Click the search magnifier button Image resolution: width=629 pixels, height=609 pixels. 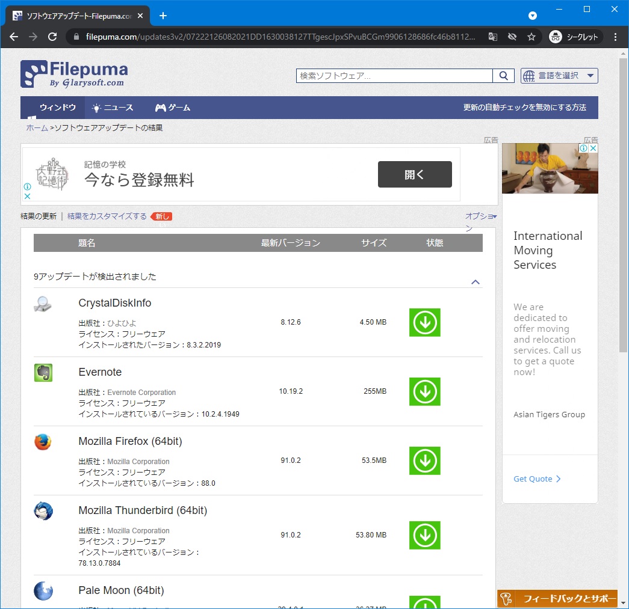503,76
